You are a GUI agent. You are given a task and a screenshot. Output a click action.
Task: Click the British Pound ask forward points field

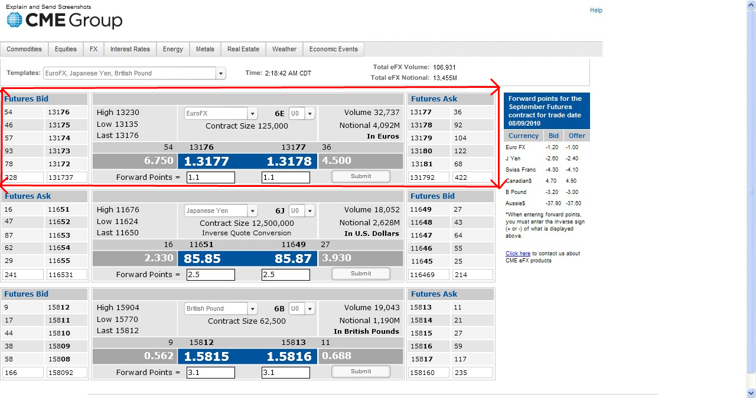[286, 373]
